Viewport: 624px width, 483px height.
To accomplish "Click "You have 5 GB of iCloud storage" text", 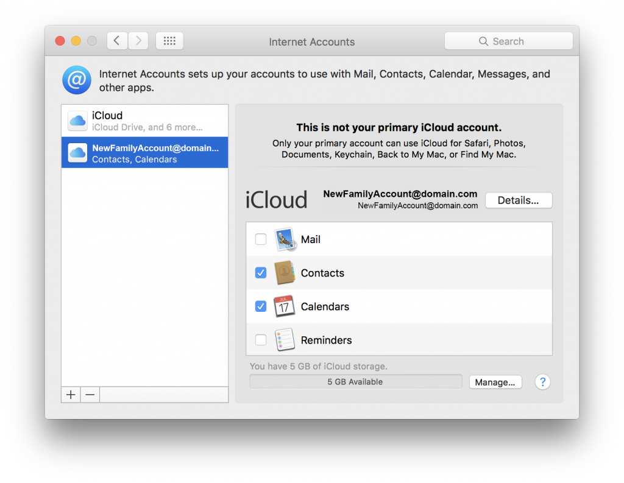I will click(318, 366).
